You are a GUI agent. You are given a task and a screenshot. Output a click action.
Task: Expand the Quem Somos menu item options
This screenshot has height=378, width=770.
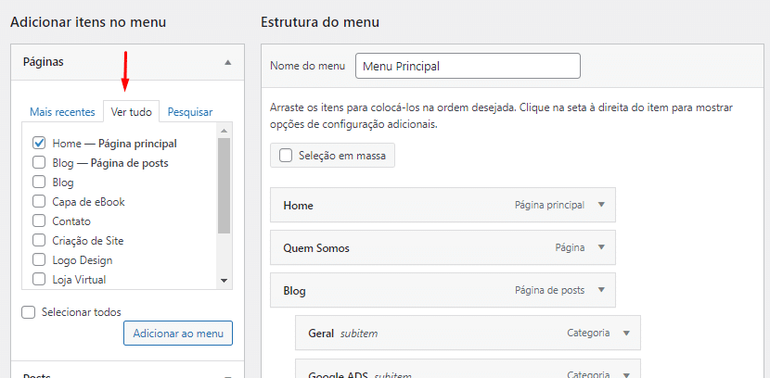[601, 247]
